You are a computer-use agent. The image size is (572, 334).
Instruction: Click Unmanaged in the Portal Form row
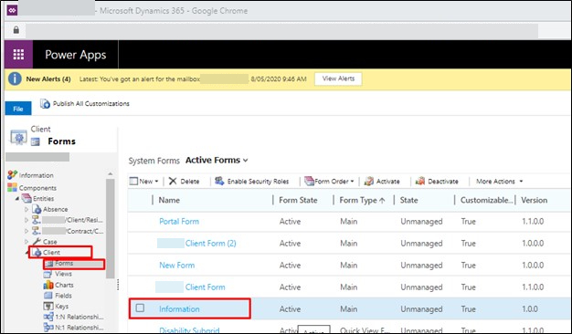(x=421, y=221)
